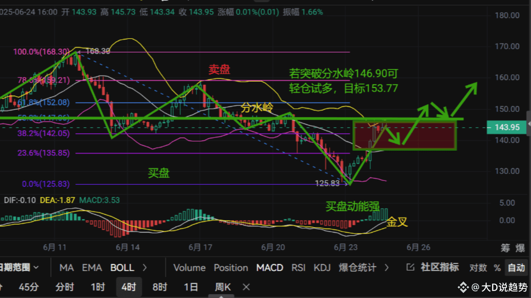Switch to the 8时 timeframe tab
531x298 pixels.
(x=159, y=287)
